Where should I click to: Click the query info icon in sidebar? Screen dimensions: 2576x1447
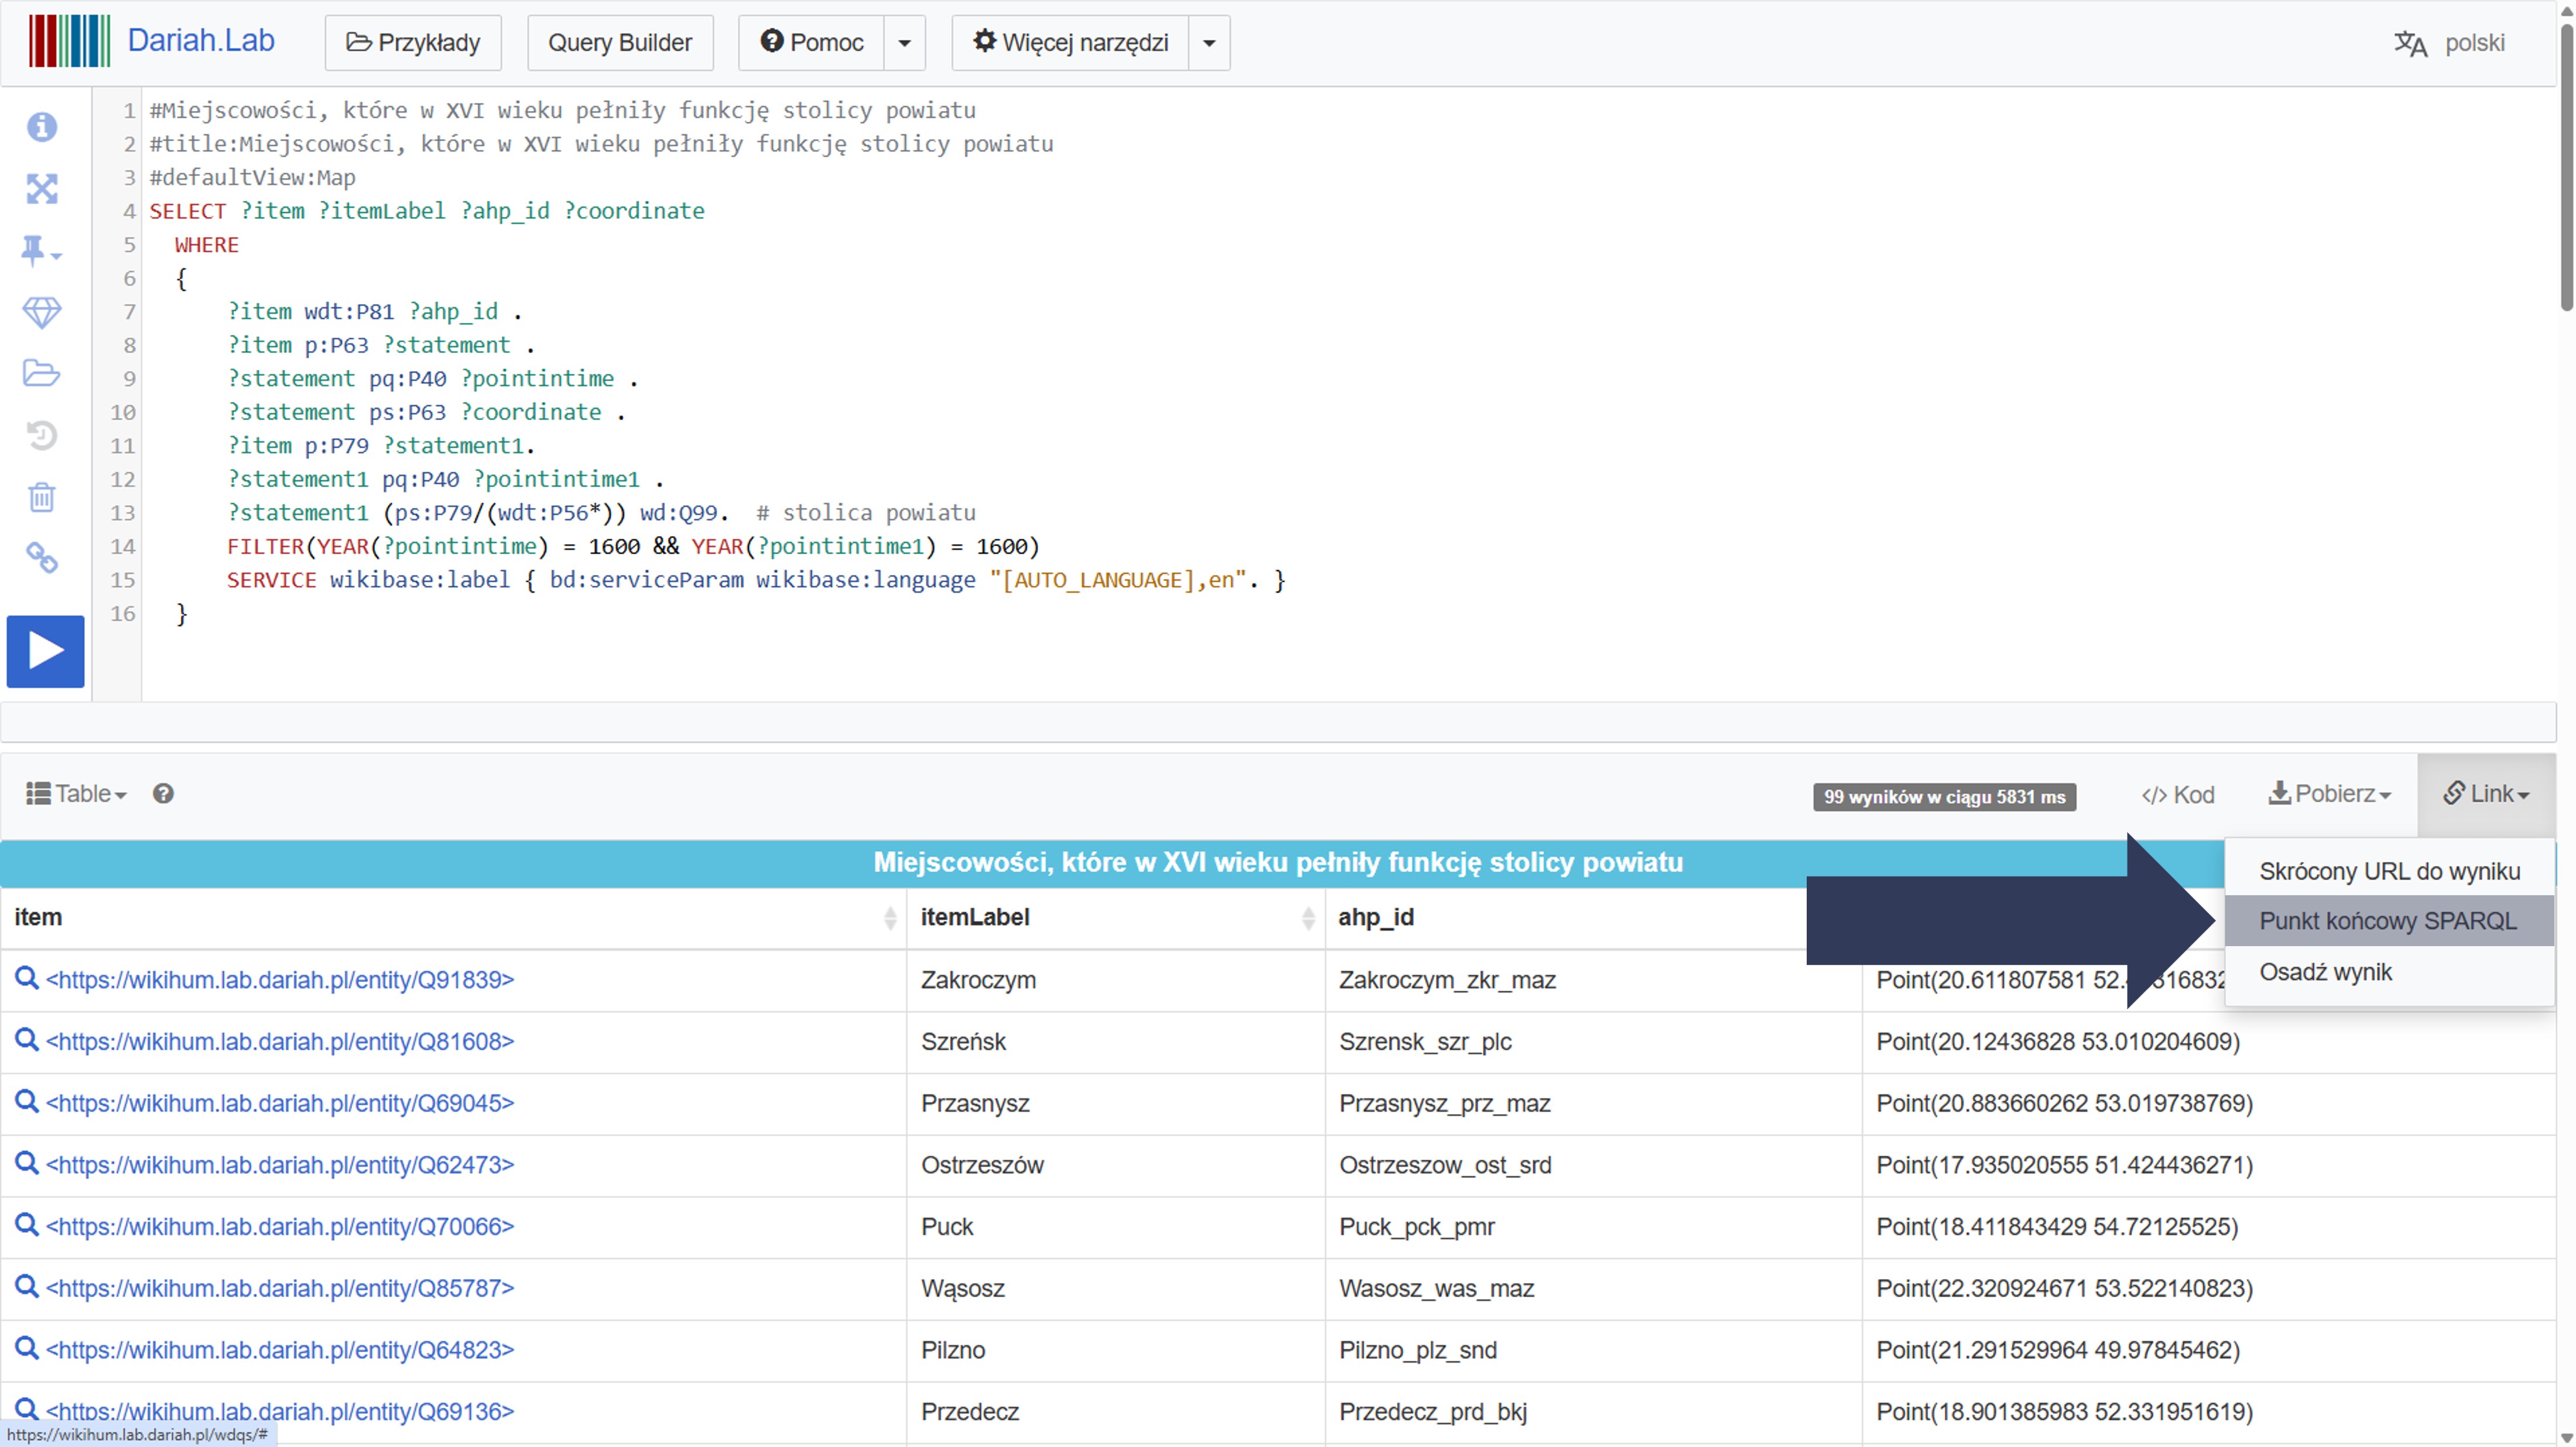pyautogui.click(x=42, y=127)
